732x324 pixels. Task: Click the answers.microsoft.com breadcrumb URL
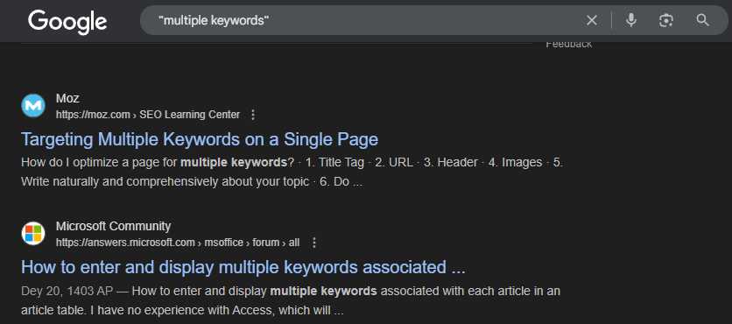178,243
